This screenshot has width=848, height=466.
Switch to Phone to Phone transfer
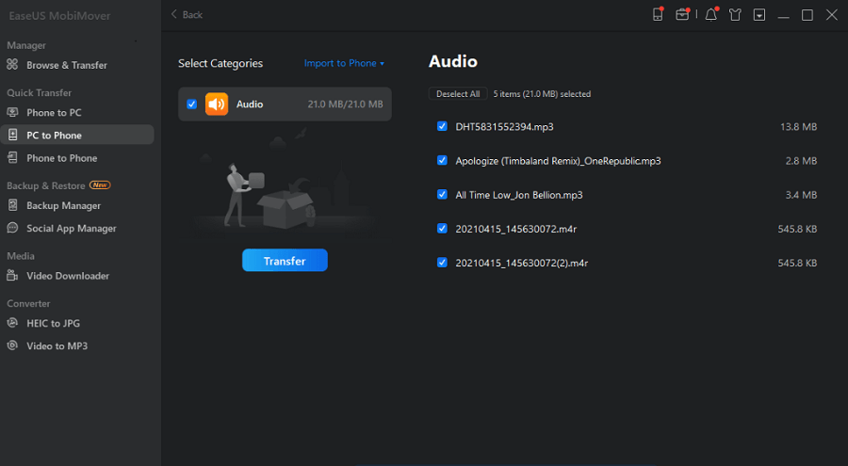pos(61,158)
